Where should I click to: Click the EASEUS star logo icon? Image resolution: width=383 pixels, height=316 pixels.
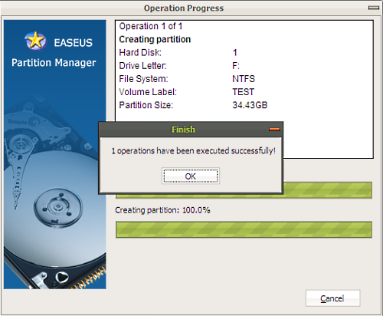(35, 41)
